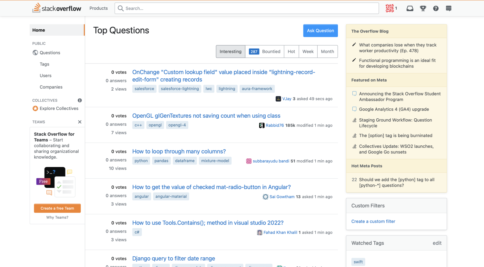Open VJay user profile name link
The width and height of the screenshot is (484, 267).
coord(287,99)
